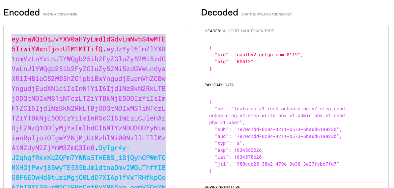Viewport: 394px width, 188px height.
Task: Click the 'PASTE A TOKEN HERE' label
Action: point(60,14)
